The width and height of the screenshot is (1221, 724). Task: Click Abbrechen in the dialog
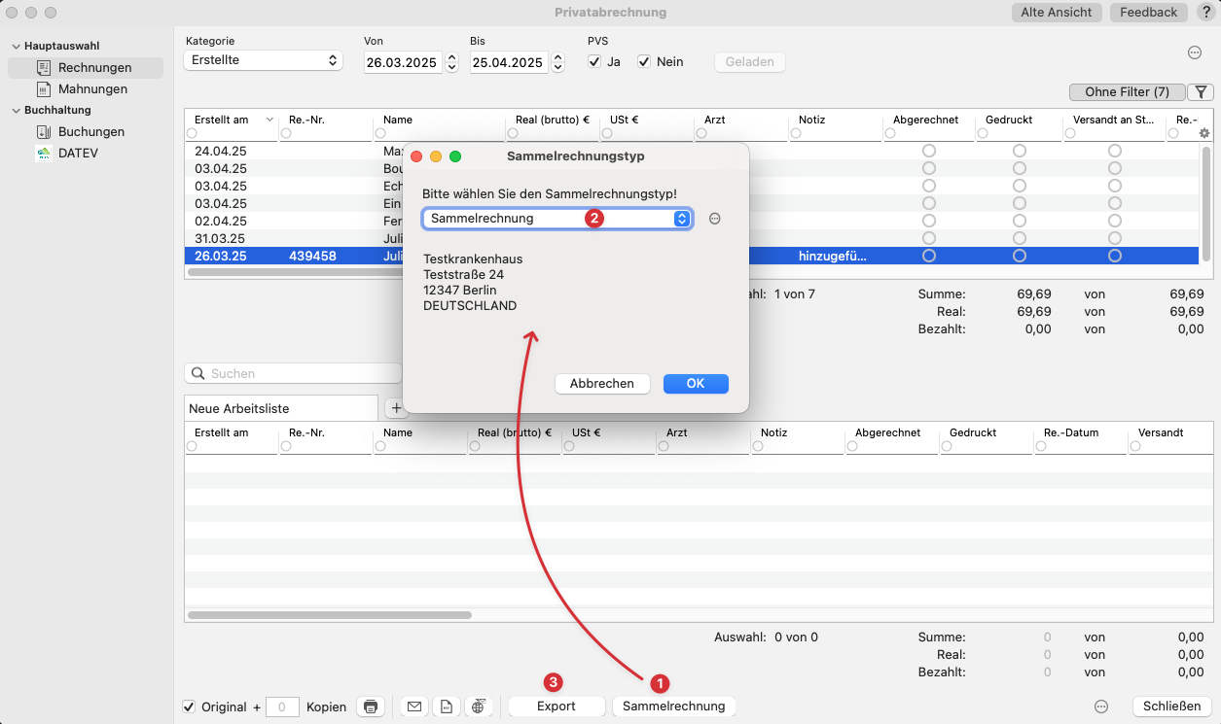coord(602,384)
